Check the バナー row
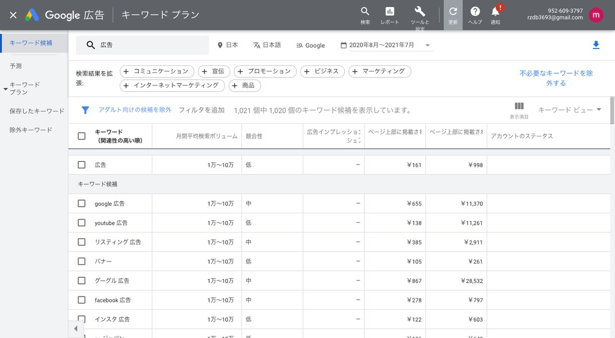The width and height of the screenshot is (615, 338). click(x=82, y=261)
